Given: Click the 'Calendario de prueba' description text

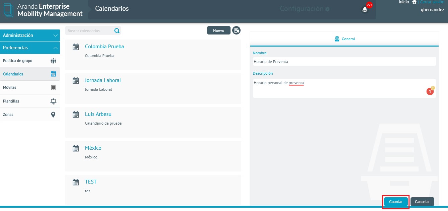Looking at the screenshot, I should point(103,123).
